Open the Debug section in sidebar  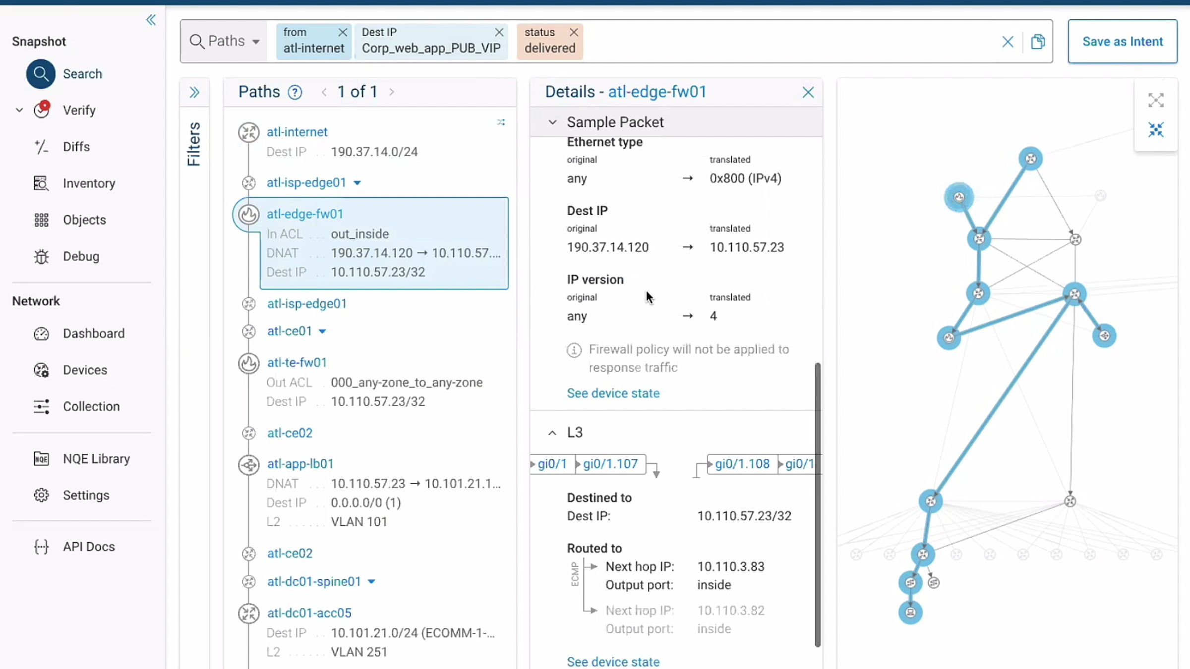[81, 256]
